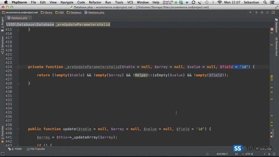Select the library breadcrumb folder
Viewport: 279px width, 157px height.
(47, 13)
